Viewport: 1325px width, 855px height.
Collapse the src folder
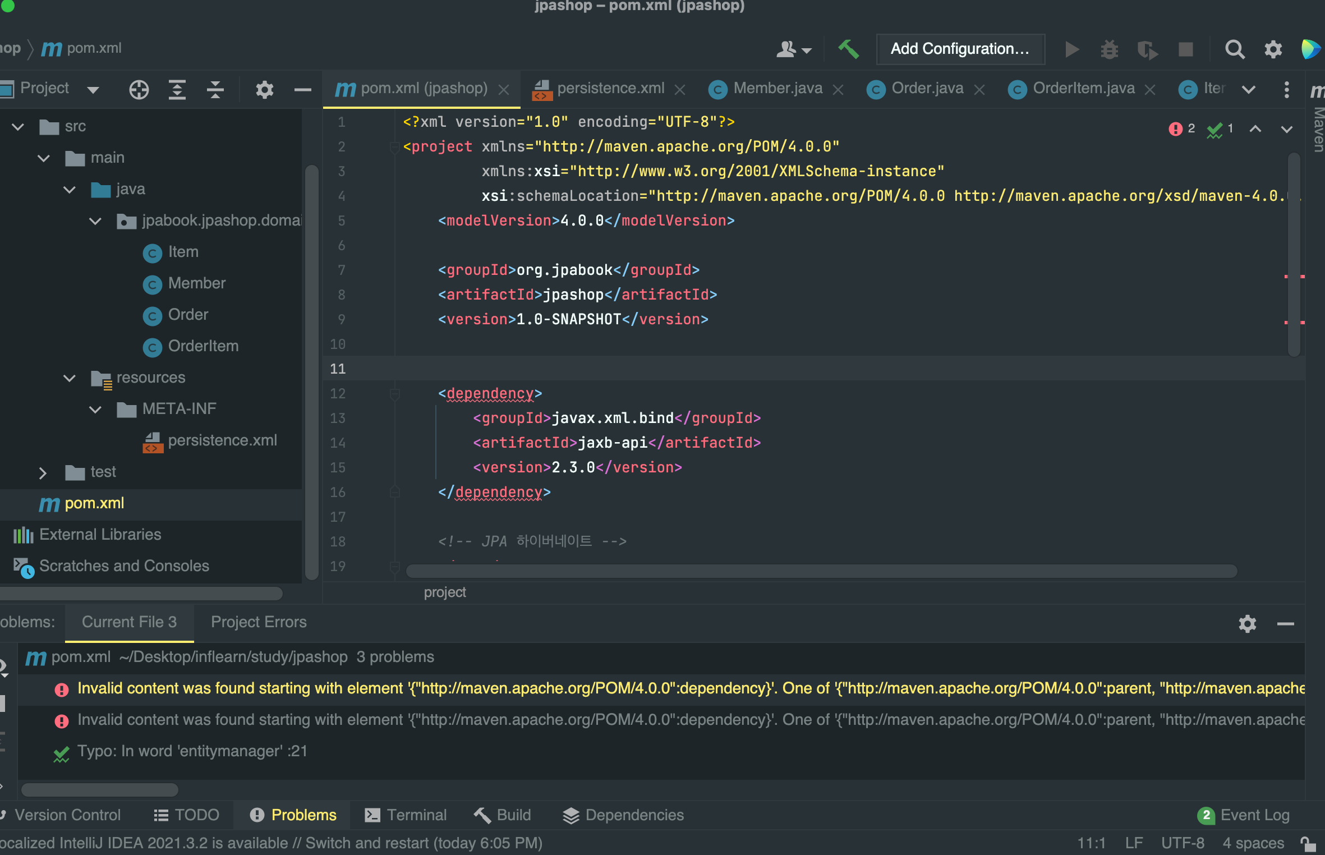pyautogui.click(x=18, y=127)
